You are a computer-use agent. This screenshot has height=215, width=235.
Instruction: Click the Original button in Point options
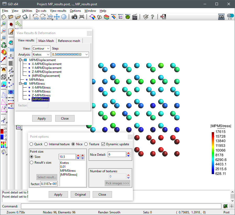[80, 195]
